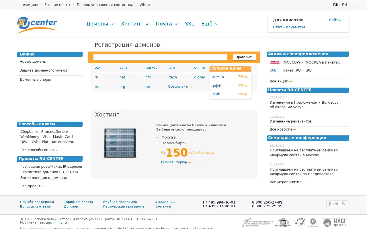This screenshot has width=367, height=229.
Task: Switch language to RU
Action: pyautogui.click(x=336, y=5)
